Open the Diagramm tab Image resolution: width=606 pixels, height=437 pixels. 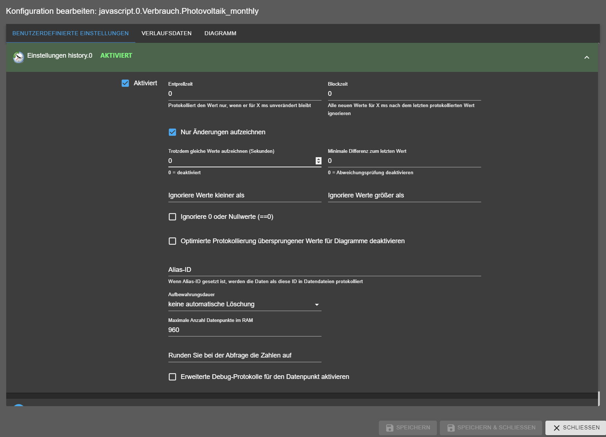click(x=220, y=33)
